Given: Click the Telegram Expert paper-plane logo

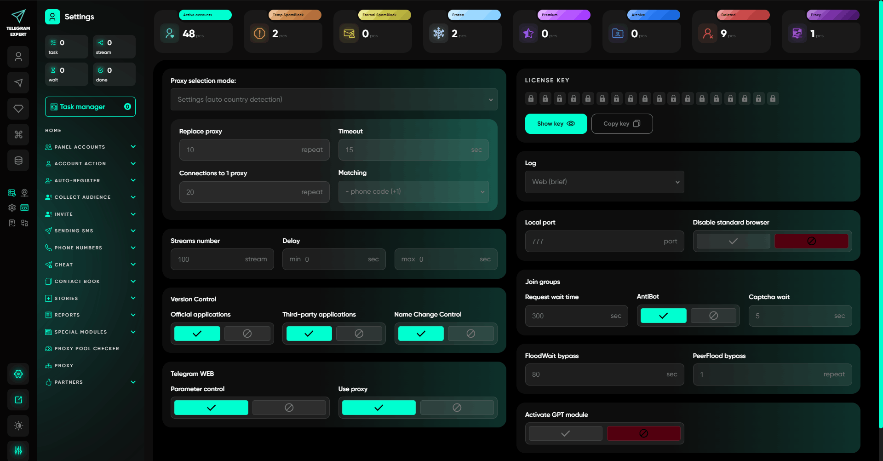Looking at the screenshot, I should [x=18, y=17].
